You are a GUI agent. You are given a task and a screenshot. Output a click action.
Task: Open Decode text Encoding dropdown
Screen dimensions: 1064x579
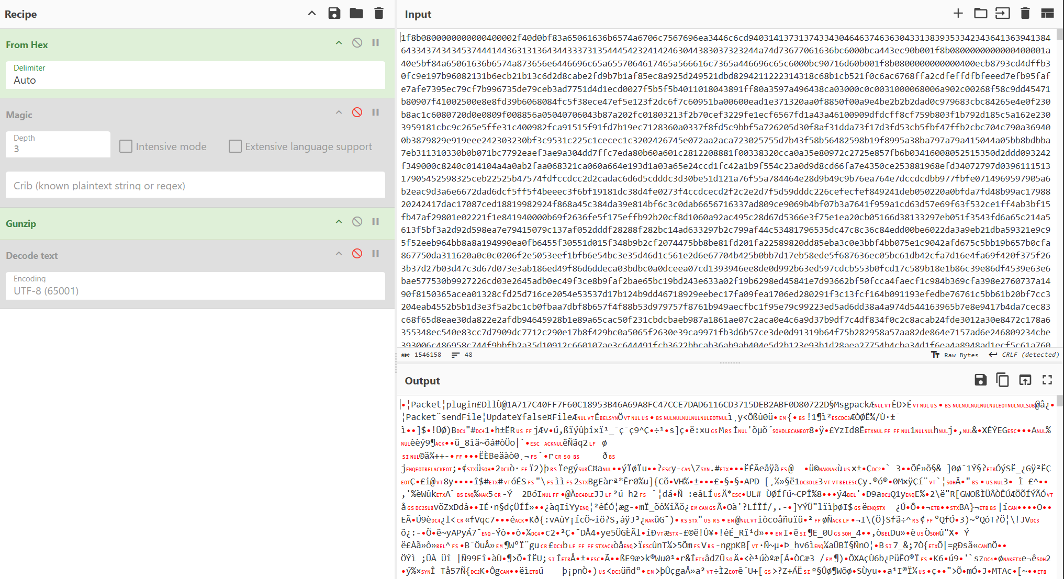click(195, 286)
